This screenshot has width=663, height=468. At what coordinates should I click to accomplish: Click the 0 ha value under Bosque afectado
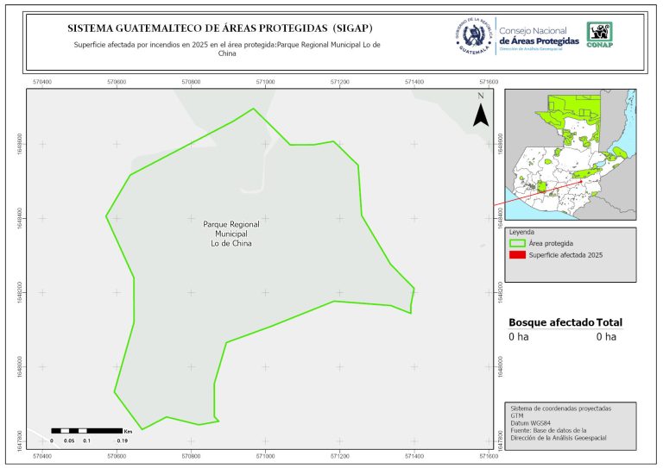pos(518,337)
